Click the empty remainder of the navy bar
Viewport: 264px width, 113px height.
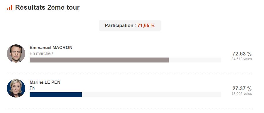[152, 95]
